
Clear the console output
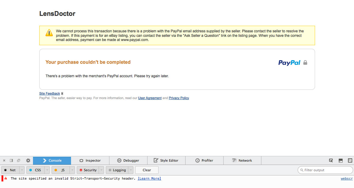pos(147,170)
